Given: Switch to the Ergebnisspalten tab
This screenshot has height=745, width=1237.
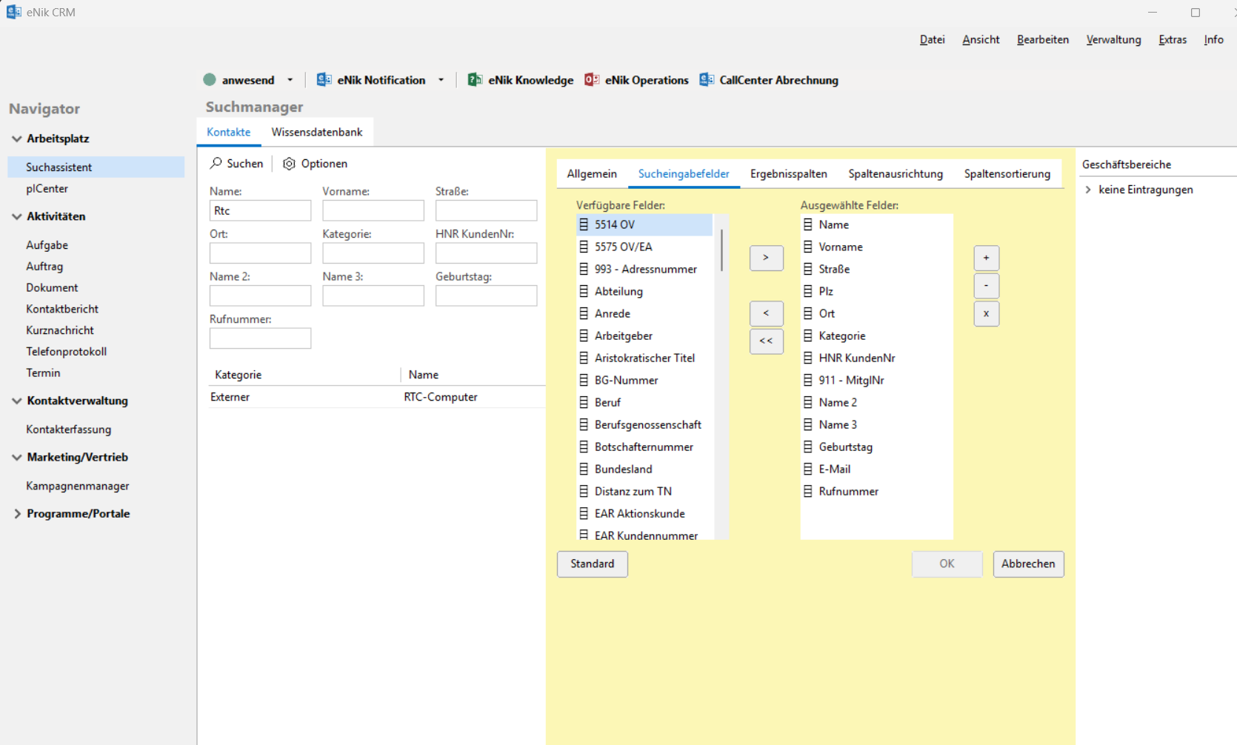Looking at the screenshot, I should pos(788,173).
